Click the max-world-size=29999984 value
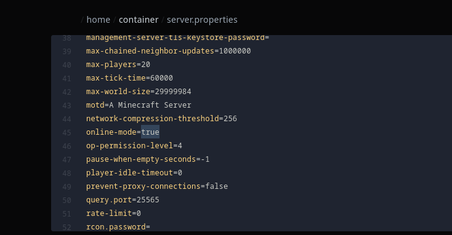Image resolution: width=452 pixels, height=235 pixels. click(173, 92)
